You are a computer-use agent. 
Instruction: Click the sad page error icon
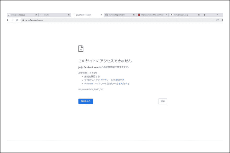click(x=81, y=49)
